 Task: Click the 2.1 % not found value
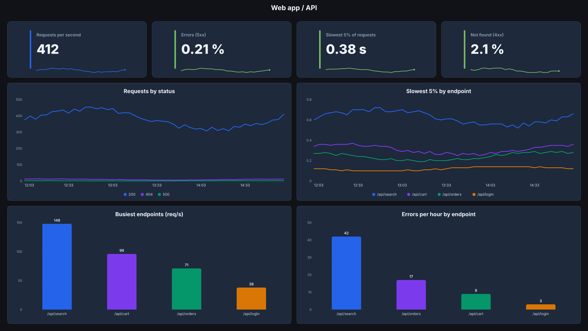[x=487, y=49]
